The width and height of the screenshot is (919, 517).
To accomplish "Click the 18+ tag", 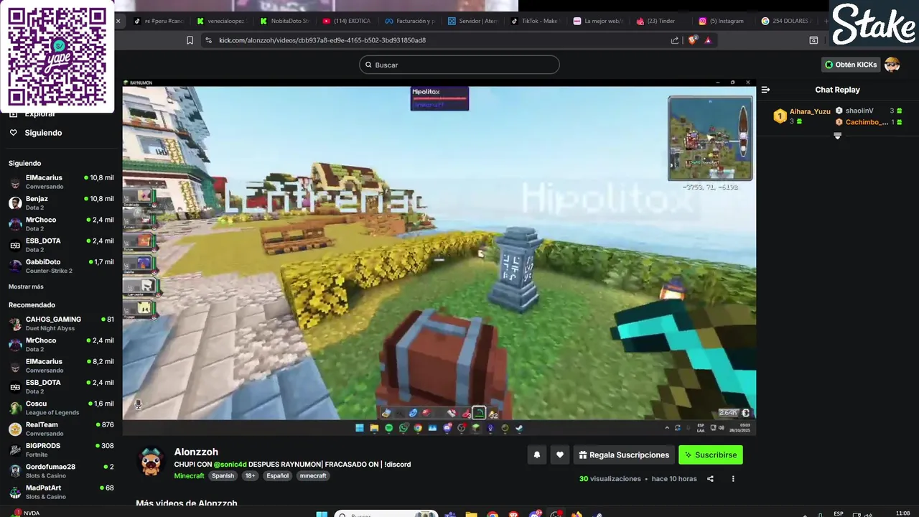I will pyautogui.click(x=250, y=475).
